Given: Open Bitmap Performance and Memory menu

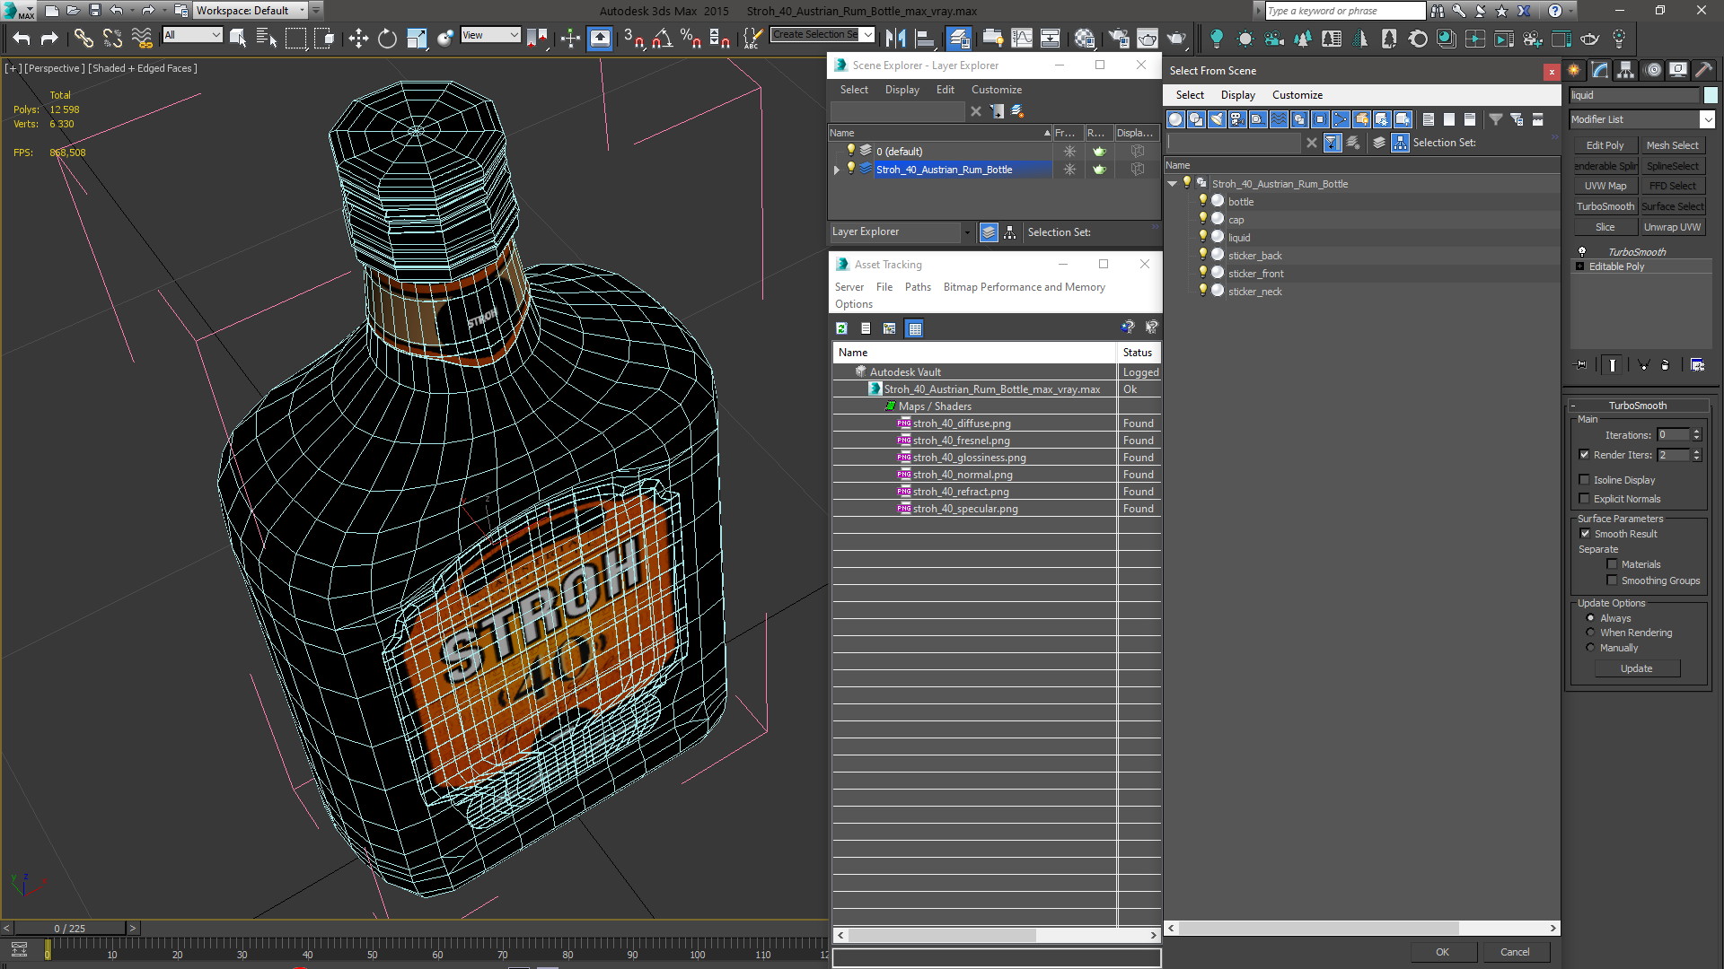Looking at the screenshot, I should tap(1024, 287).
